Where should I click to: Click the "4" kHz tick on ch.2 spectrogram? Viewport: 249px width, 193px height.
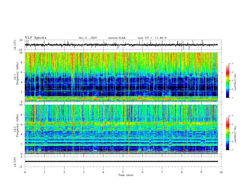[x=22, y=134]
